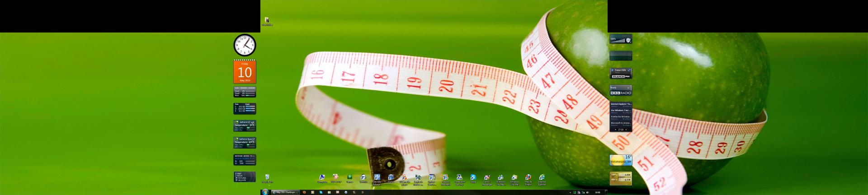The image size is (868, 195).
Task: Open the weather gadget showing 16°
Action: click(621, 160)
